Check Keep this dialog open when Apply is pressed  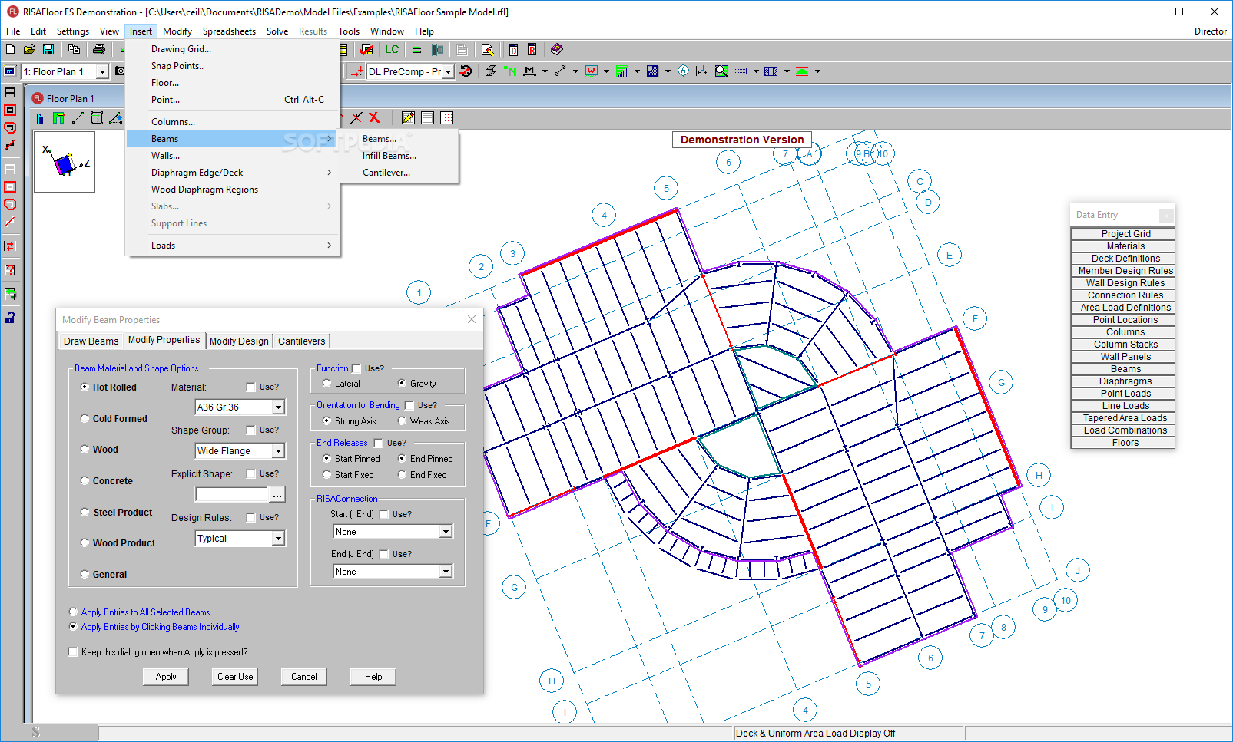(x=73, y=652)
